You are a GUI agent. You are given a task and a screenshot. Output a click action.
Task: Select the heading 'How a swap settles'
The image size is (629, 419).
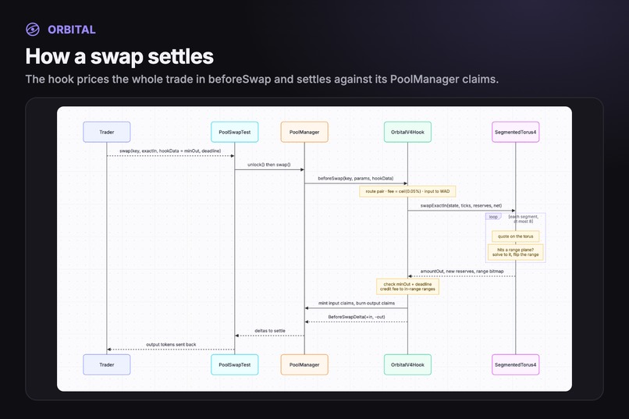tap(119, 56)
